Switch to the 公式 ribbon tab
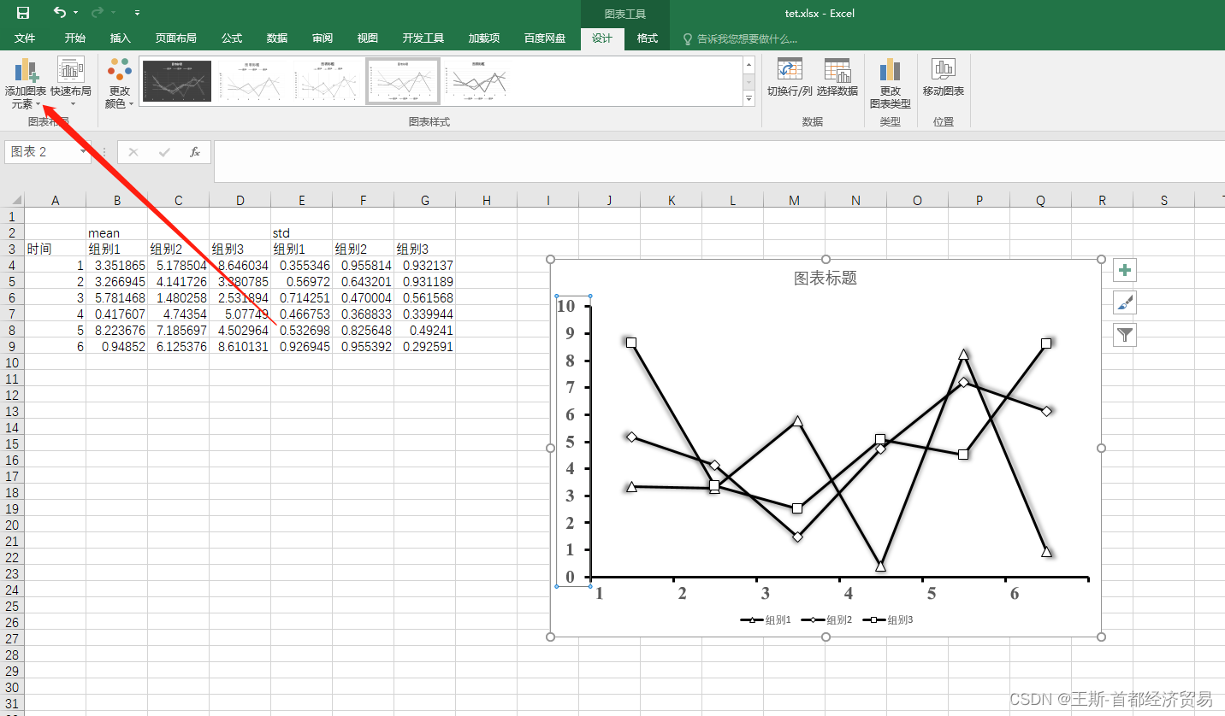Image resolution: width=1225 pixels, height=716 pixels. [x=232, y=38]
